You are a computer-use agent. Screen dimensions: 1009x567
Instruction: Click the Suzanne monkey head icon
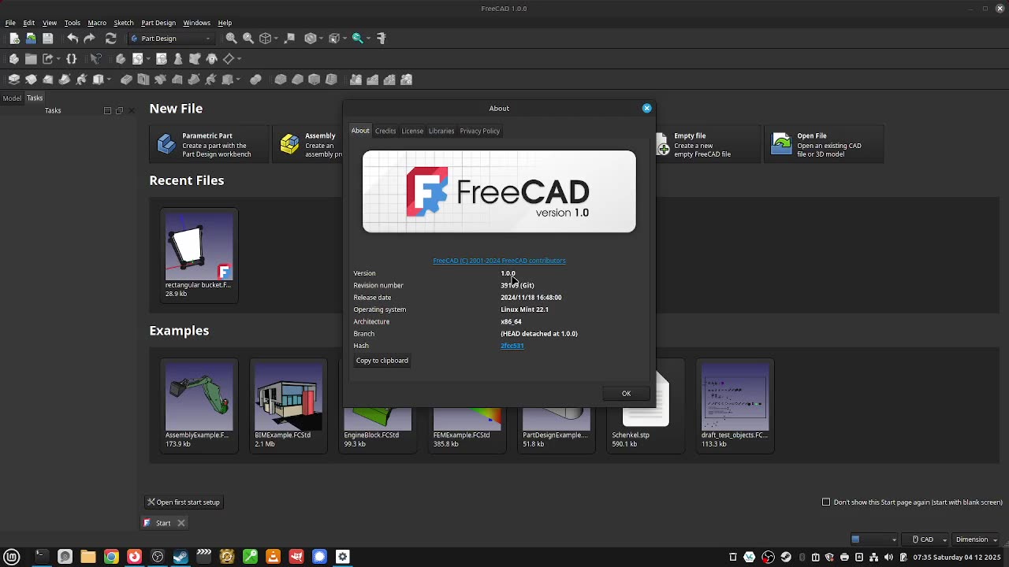(212, 59)
